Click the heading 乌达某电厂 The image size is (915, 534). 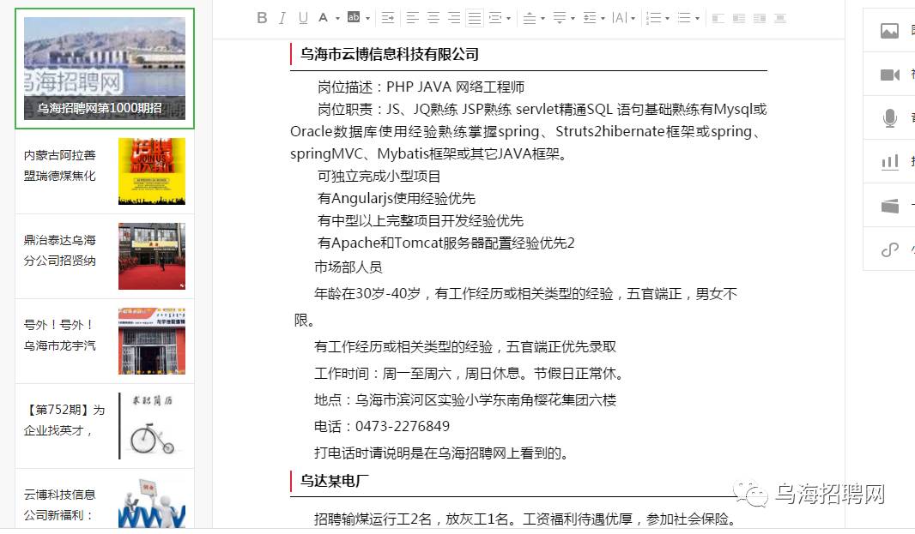(x=335, y=481)
